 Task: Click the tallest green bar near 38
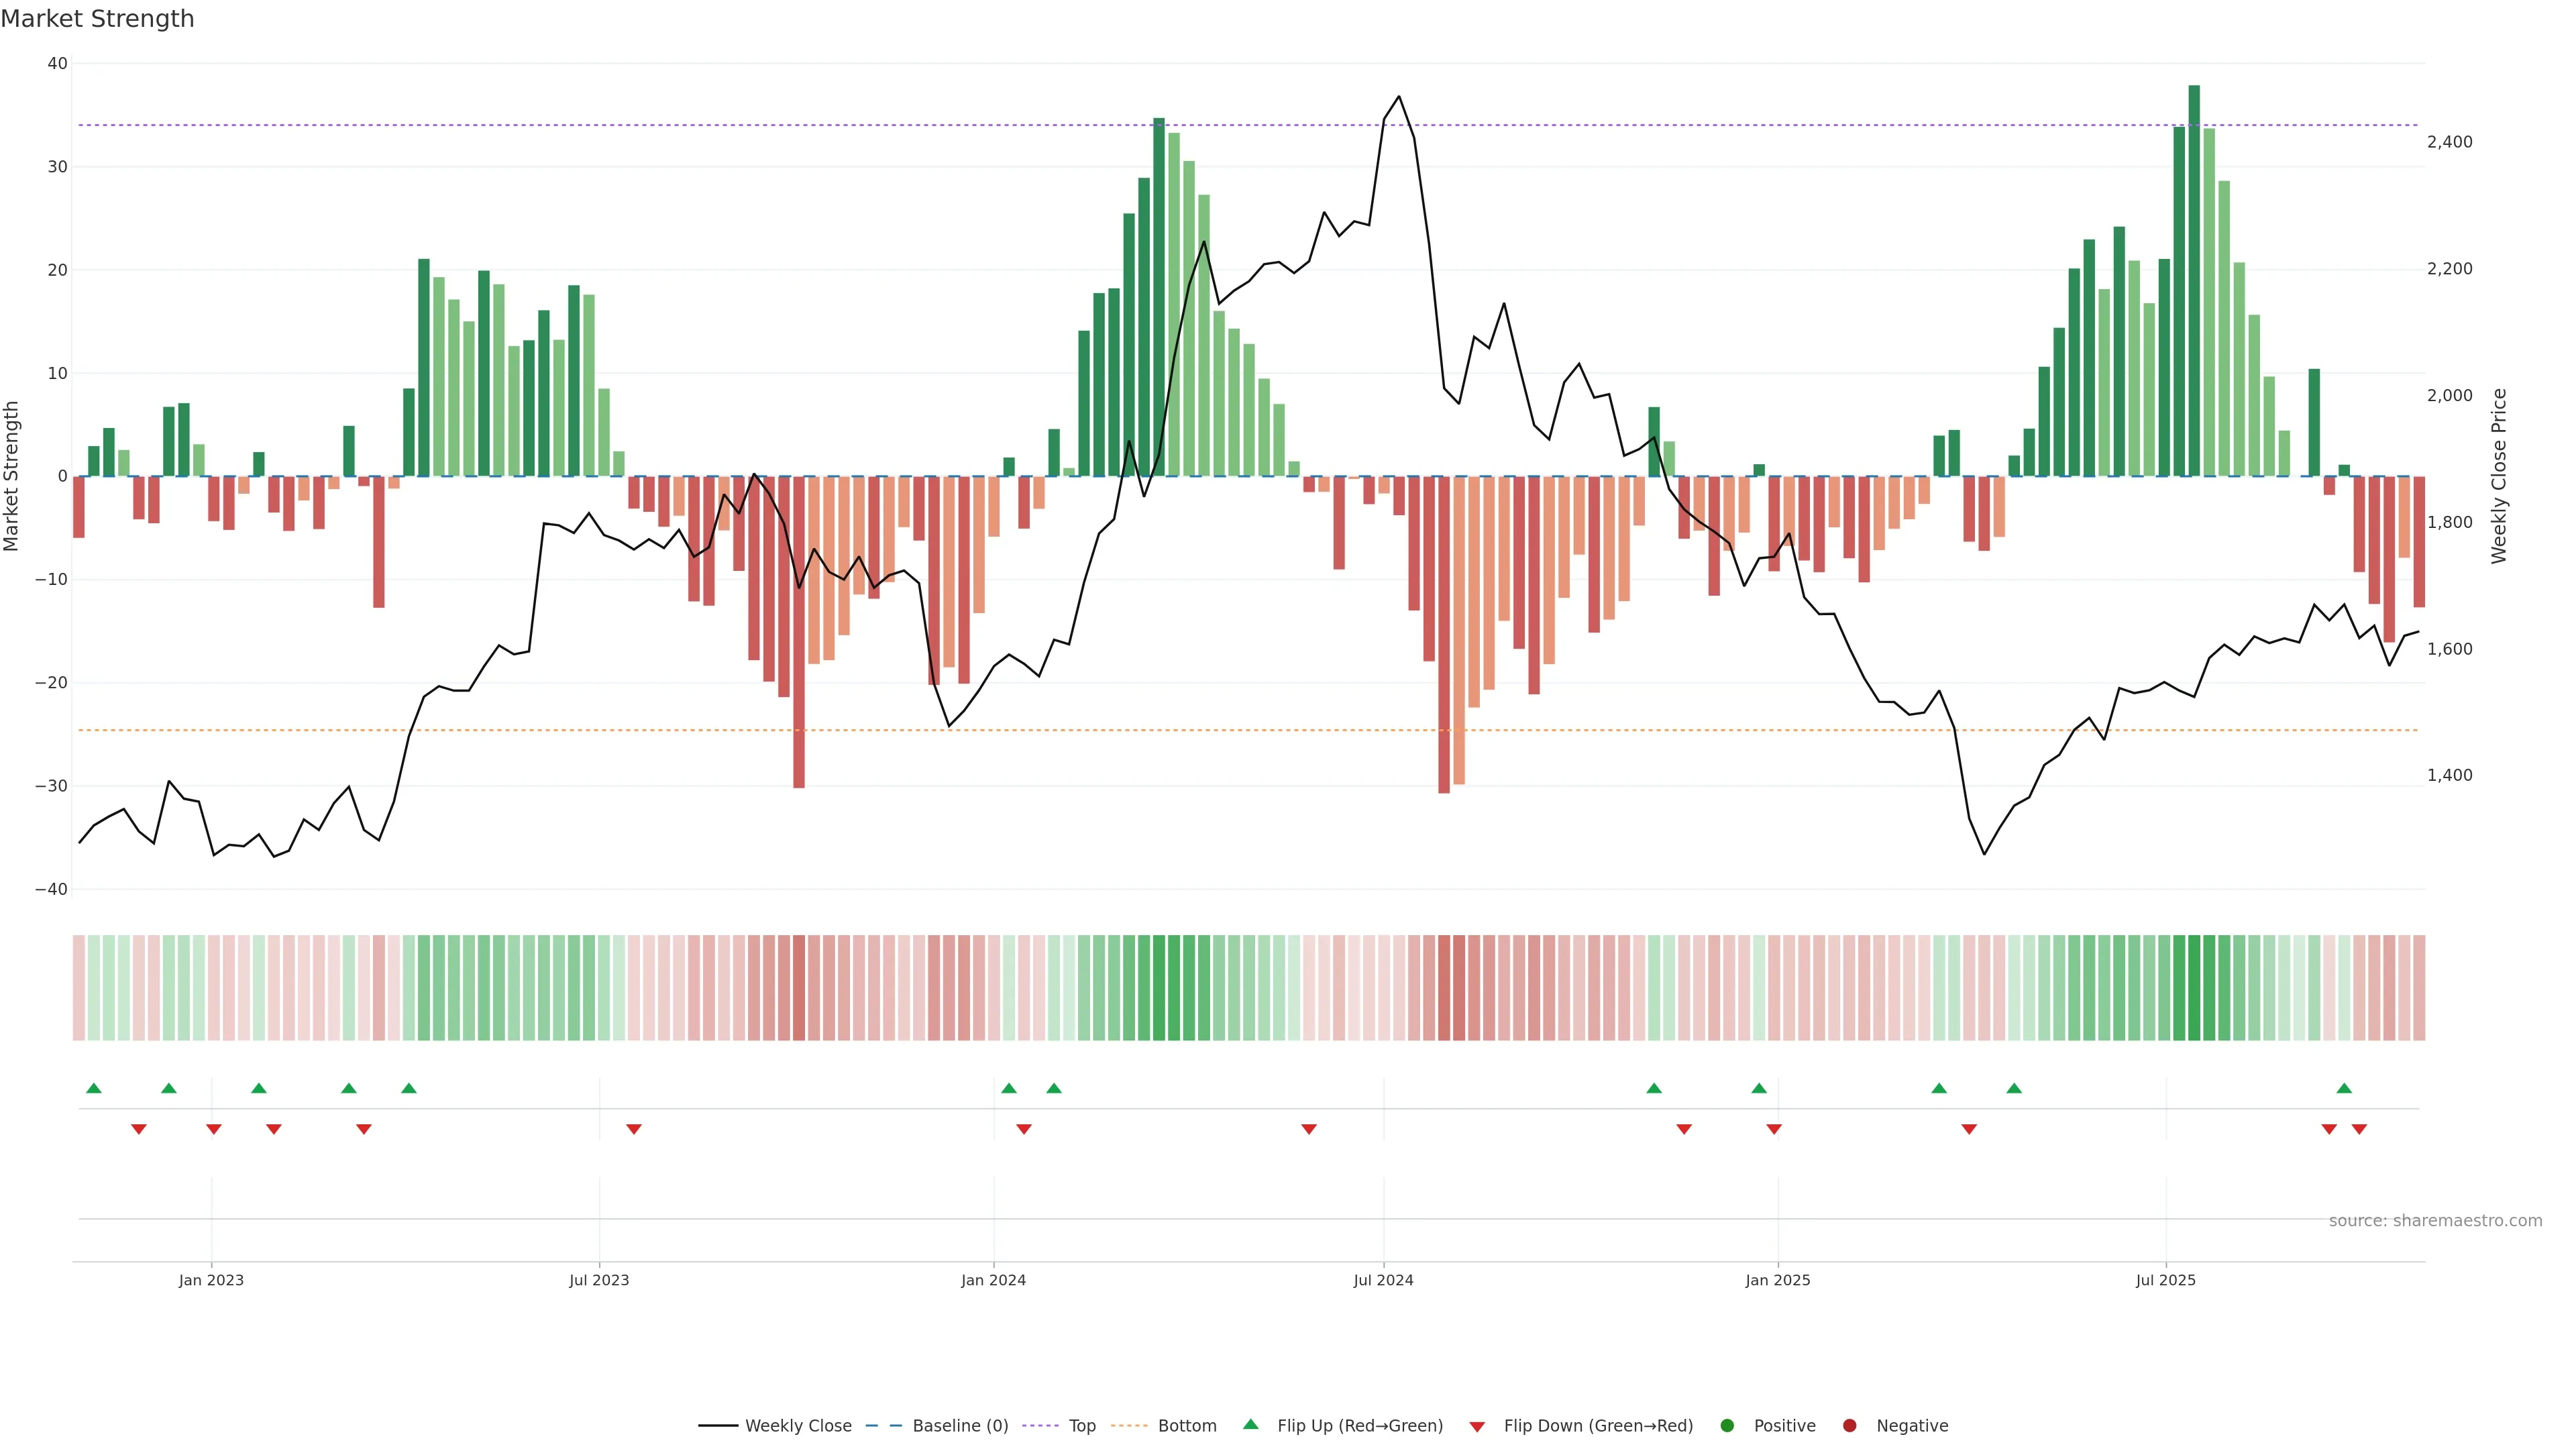(x=2194, y=280)
